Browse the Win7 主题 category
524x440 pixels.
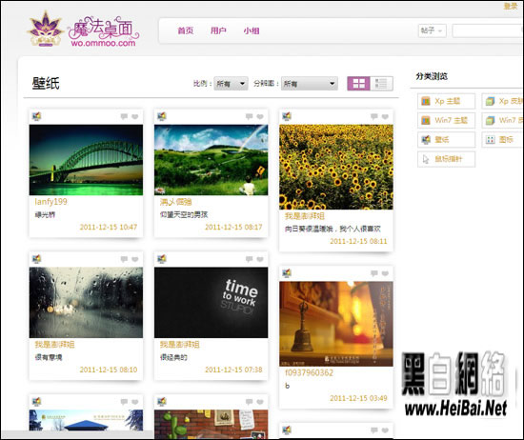click(x=446, y=120)
